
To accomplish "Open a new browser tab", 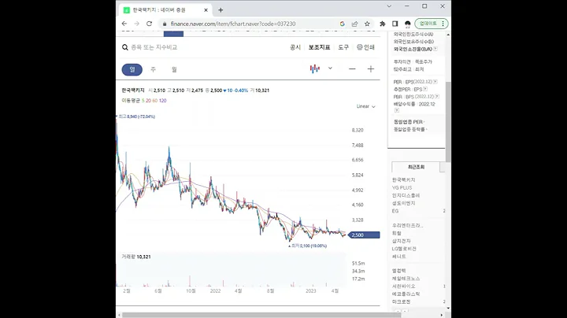I will coord(220,10).
